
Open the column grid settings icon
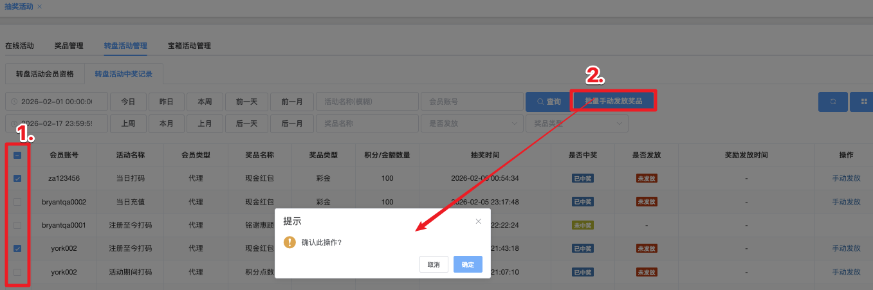tap(861, 102)
